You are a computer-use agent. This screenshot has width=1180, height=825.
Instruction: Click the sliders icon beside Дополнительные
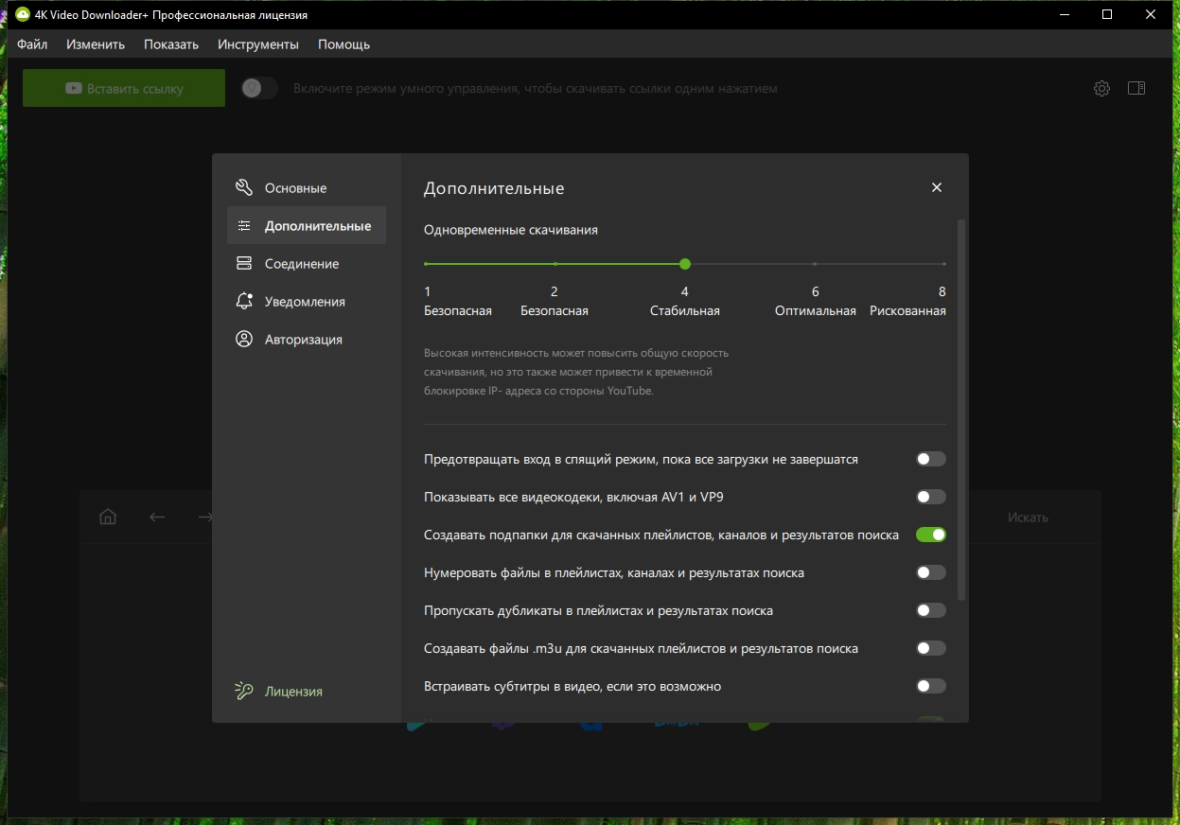click(x=244, y=226)
